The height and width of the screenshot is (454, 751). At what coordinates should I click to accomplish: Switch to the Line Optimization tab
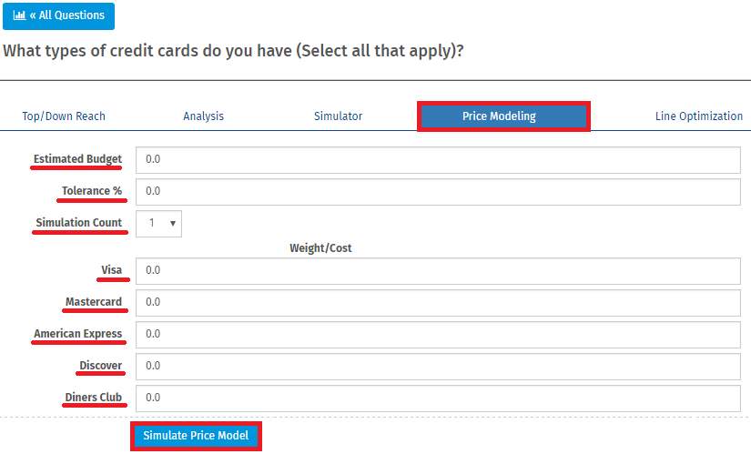pos(699,116)
